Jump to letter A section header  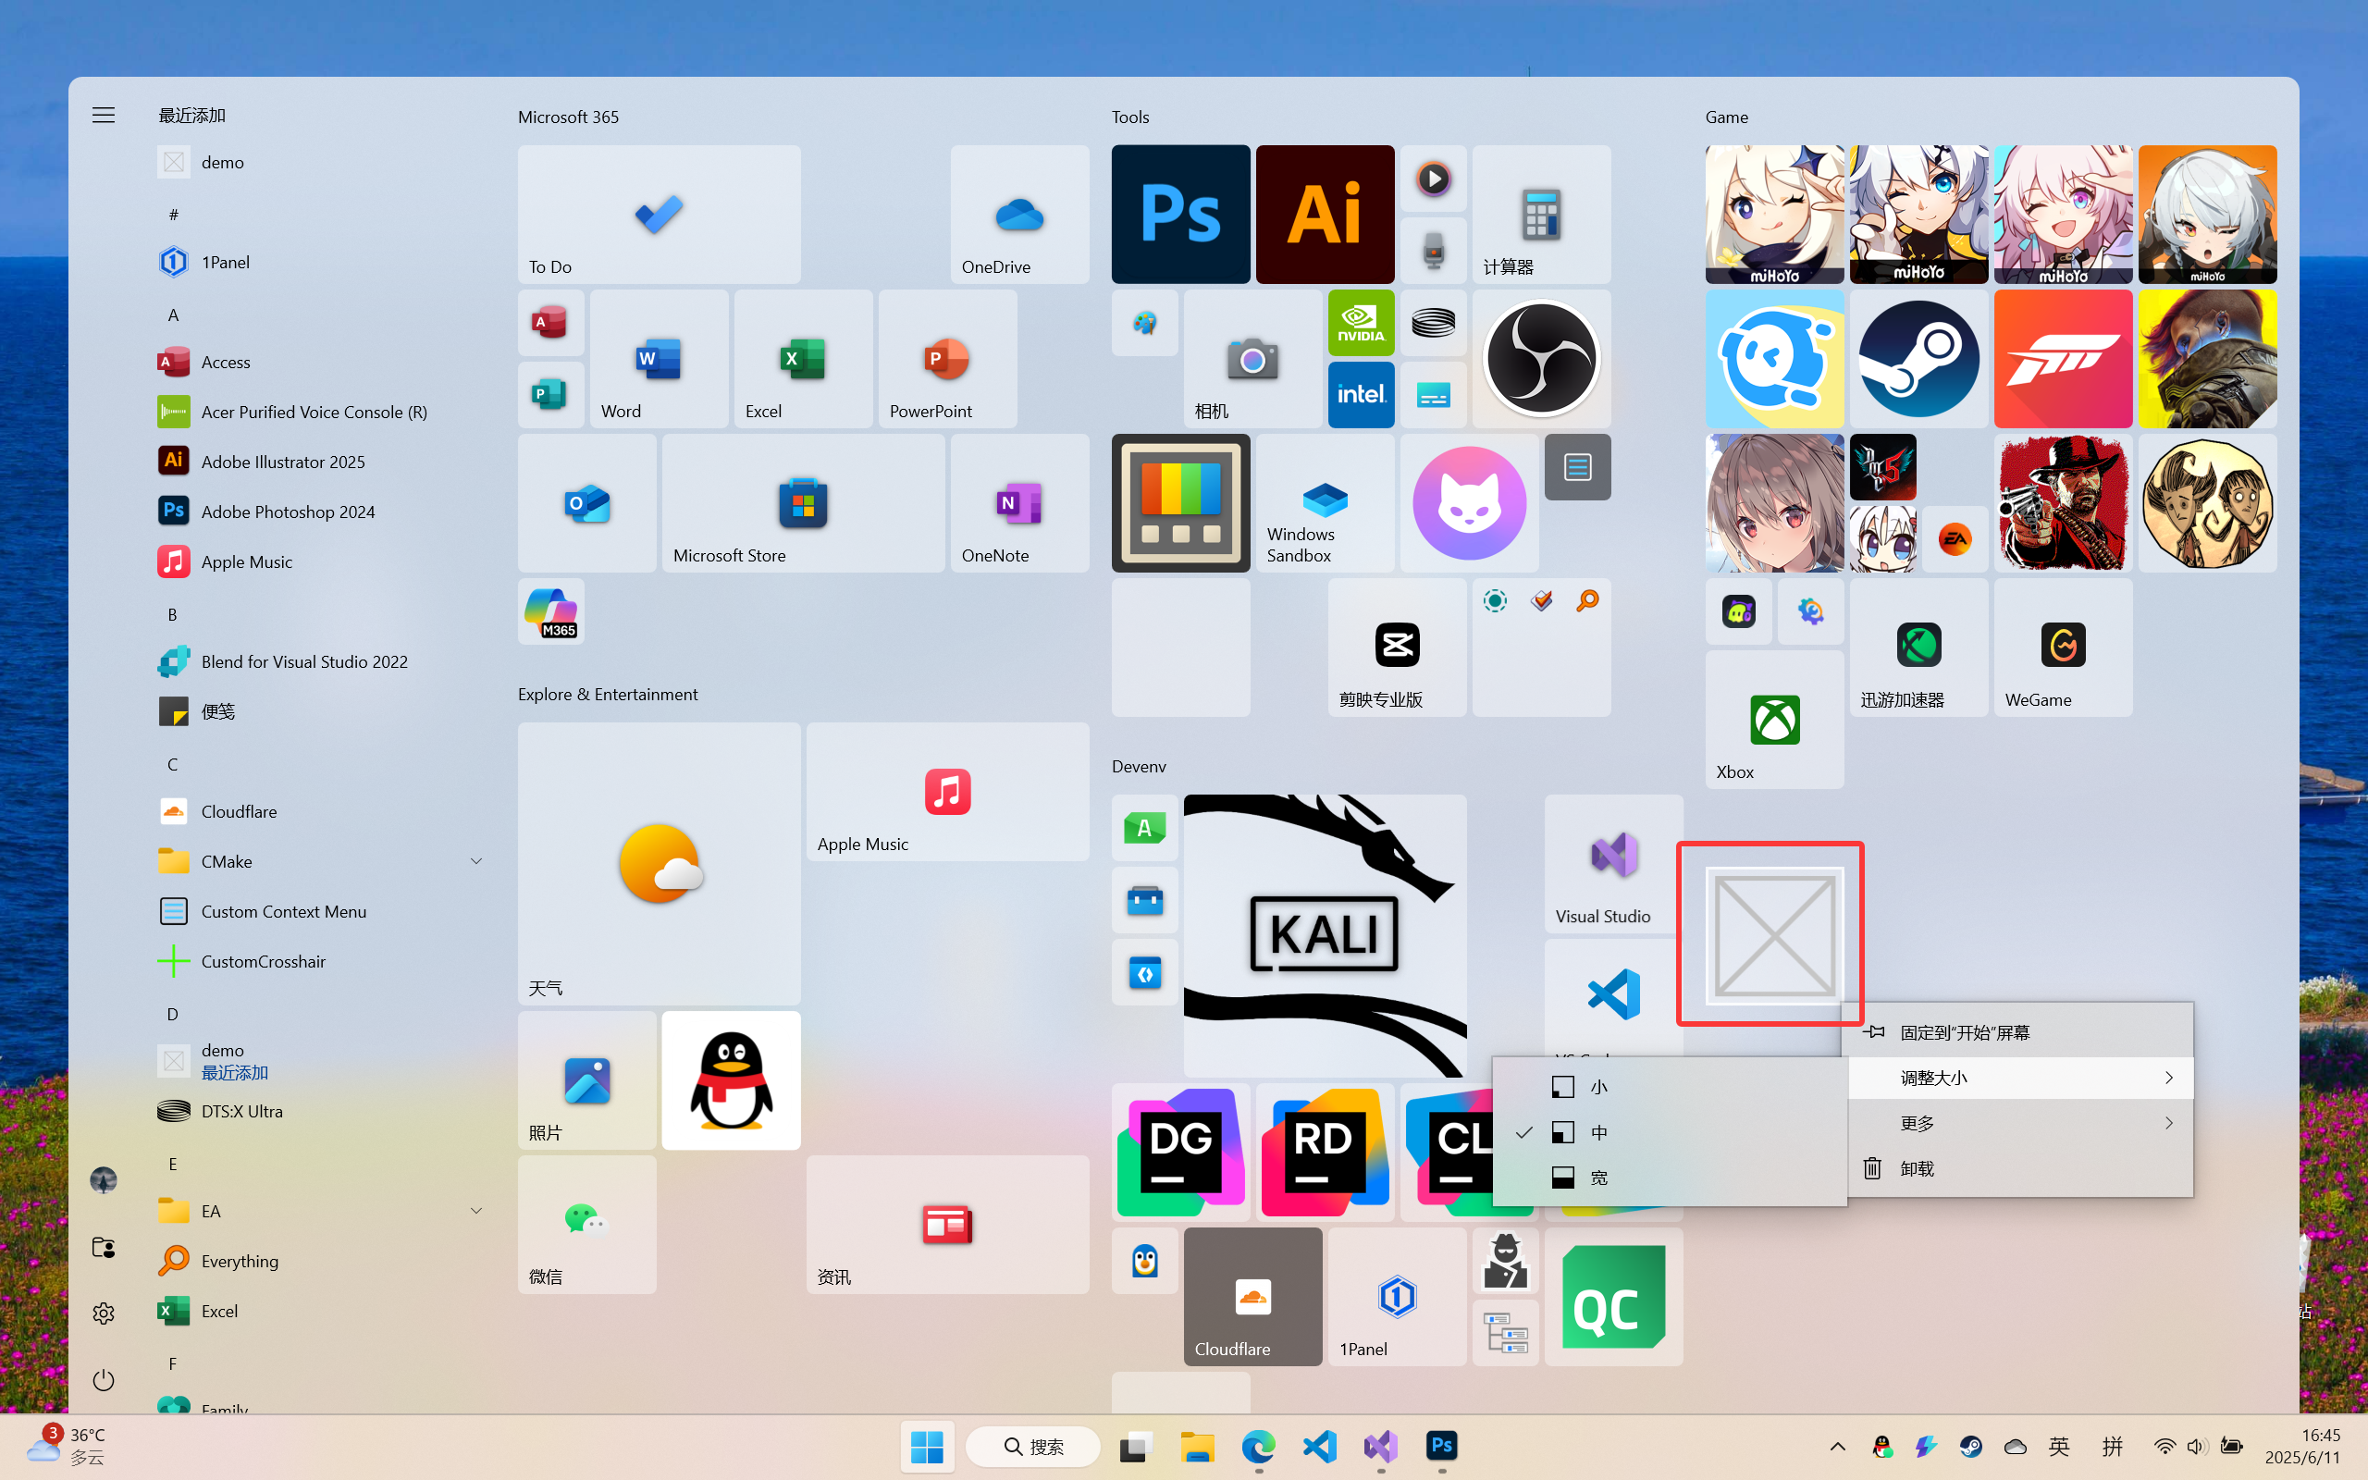pos(173,314)
